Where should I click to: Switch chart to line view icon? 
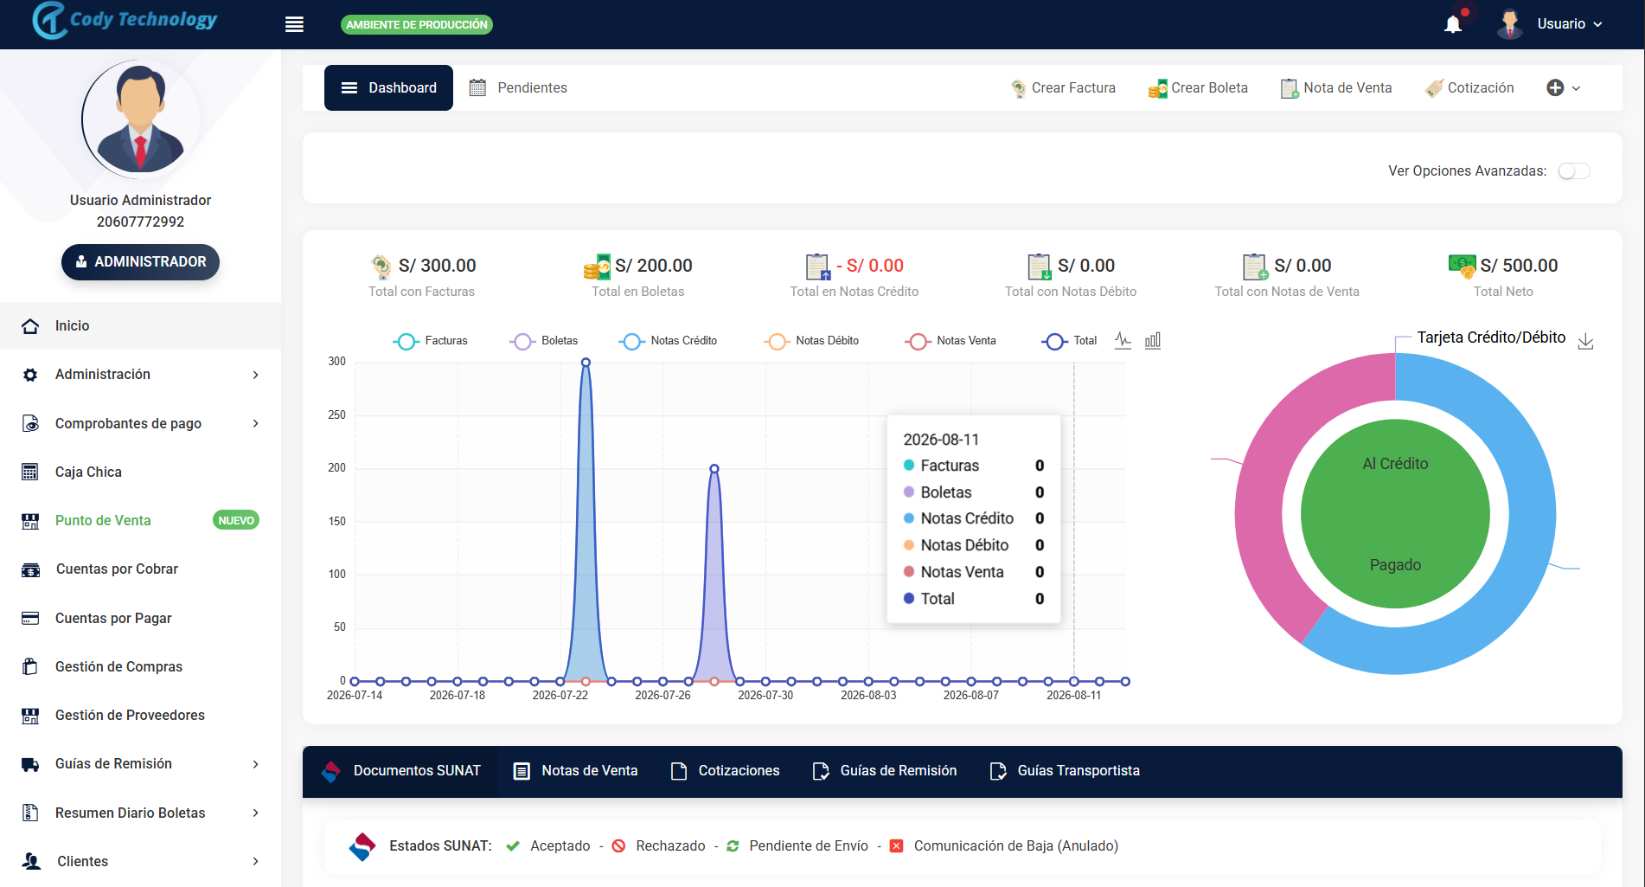pyautogui.click(x=1123, y=340)
